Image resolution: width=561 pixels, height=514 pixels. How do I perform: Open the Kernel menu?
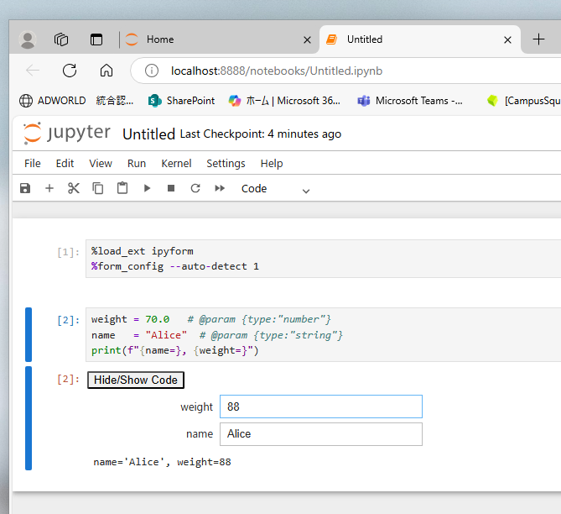click(176, 164)
